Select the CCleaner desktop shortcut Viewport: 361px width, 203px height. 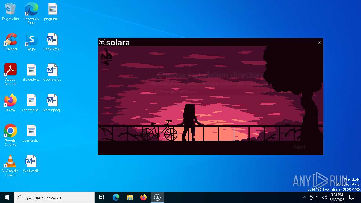tap(10, 42)
